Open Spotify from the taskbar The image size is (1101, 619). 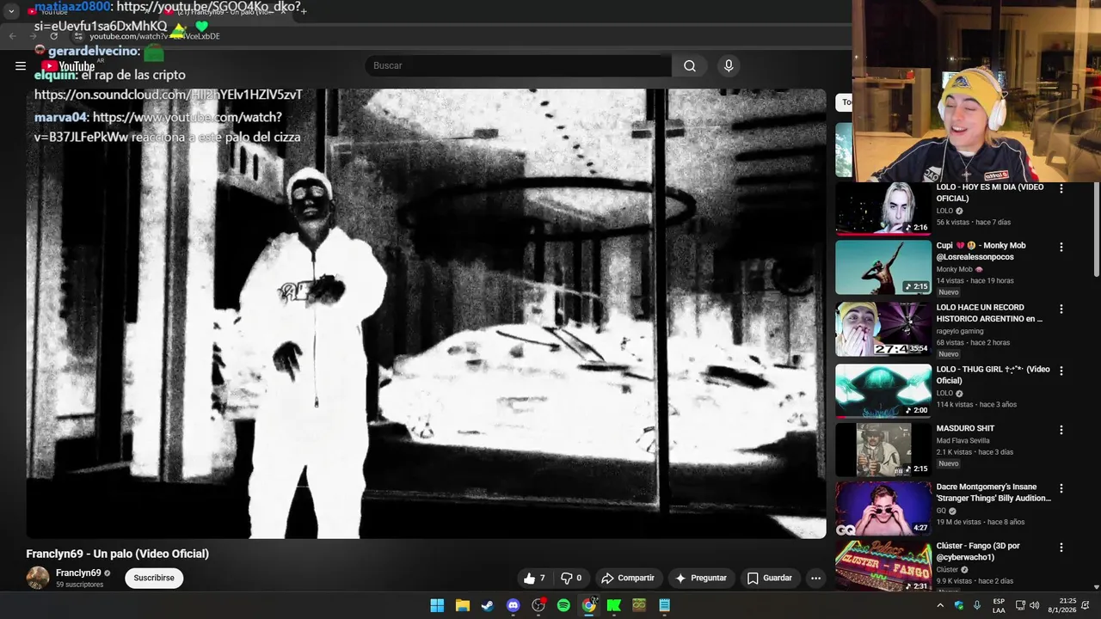[563, 605]
